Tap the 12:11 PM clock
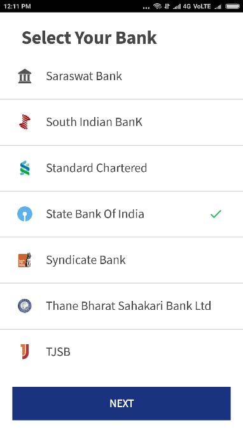 [x=17, y=6]
